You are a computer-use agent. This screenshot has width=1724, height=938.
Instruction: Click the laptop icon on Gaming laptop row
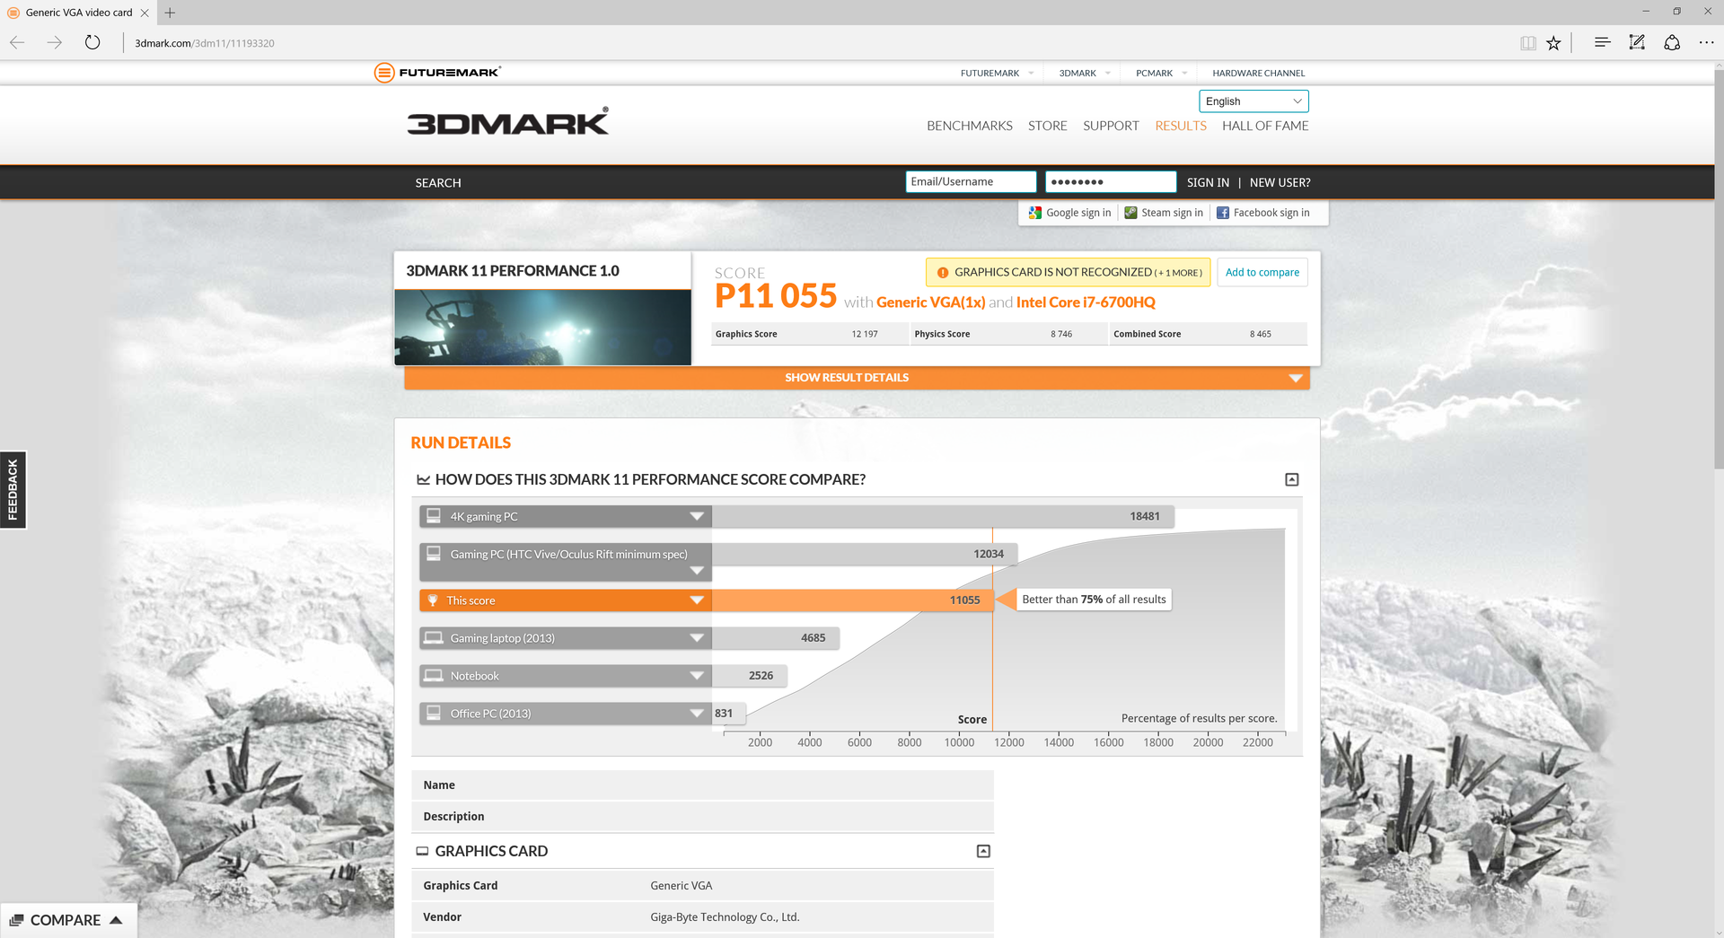(434, 638)
